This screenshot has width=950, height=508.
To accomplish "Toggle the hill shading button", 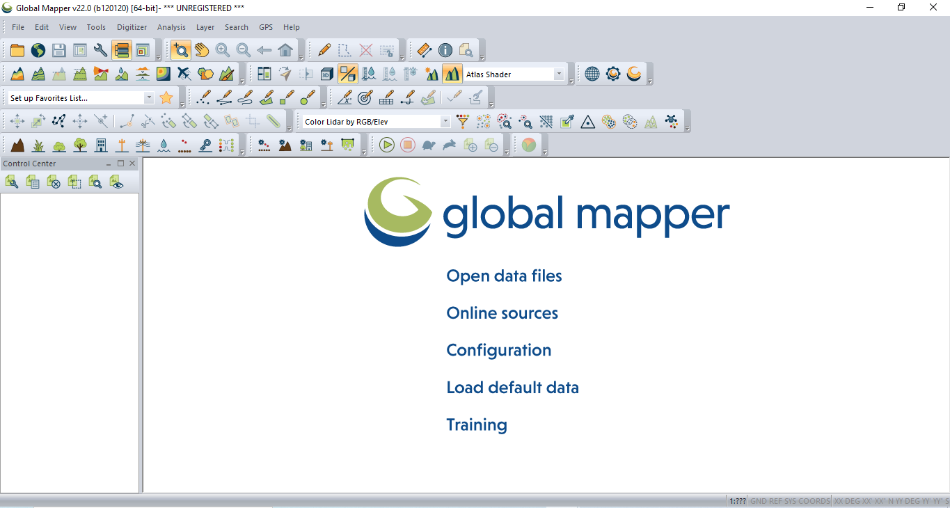I will pyautogui.click(x=452, y=74).
